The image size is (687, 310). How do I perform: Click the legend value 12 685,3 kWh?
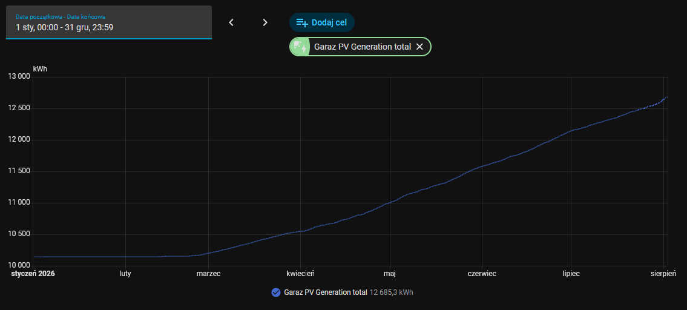(391, 292)
